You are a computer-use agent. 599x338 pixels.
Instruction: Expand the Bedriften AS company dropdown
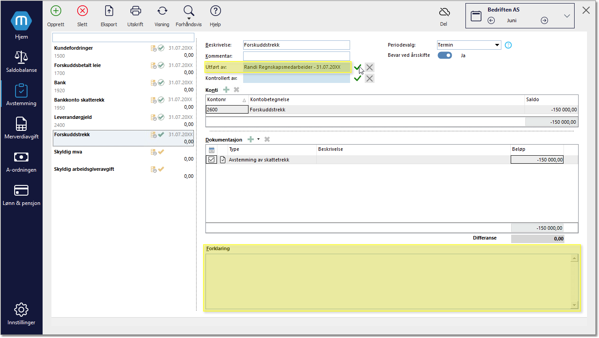pos(567,16)
